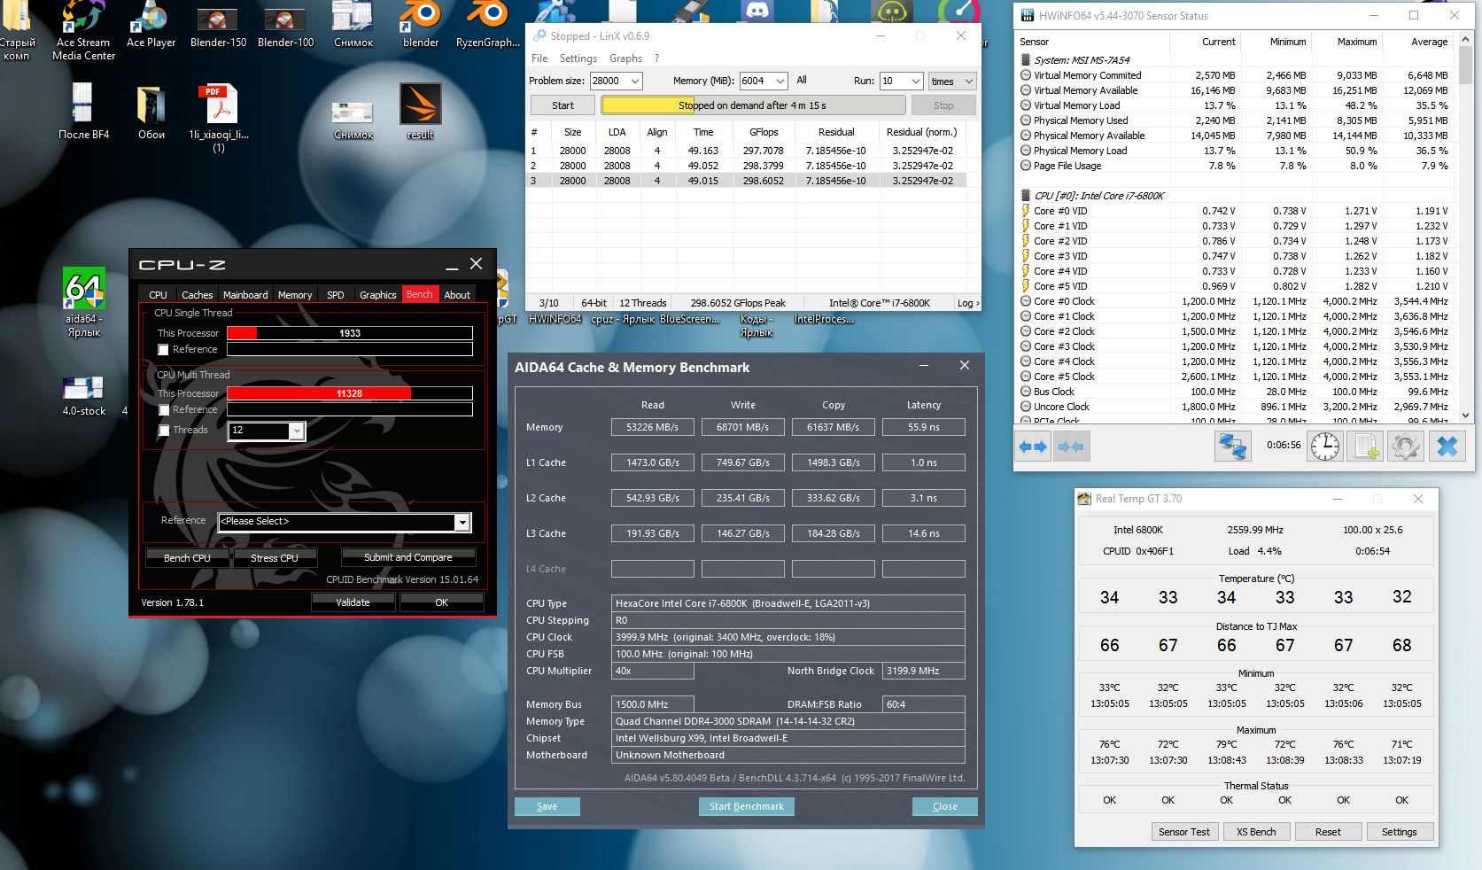The image size is (1482, 870).
Task: Click Stress CPU in CPU-Z
Action: (274, 558)
